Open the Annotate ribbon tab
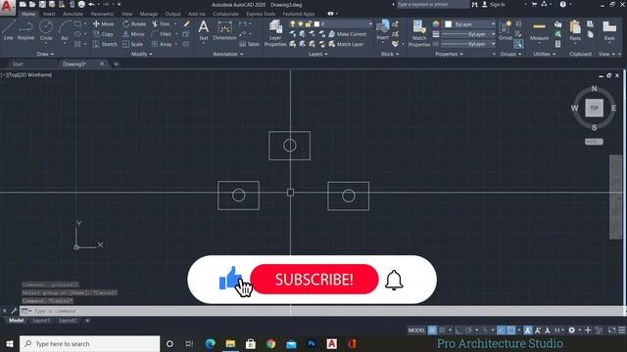The image size is (627, 352). coord(72,14)
